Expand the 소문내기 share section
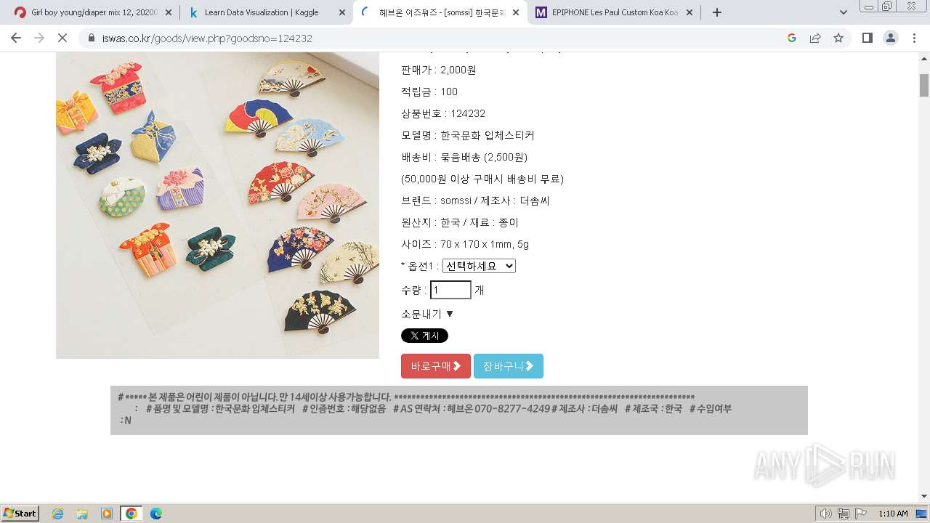The image size is (930, 523). [x=427, y=314]
